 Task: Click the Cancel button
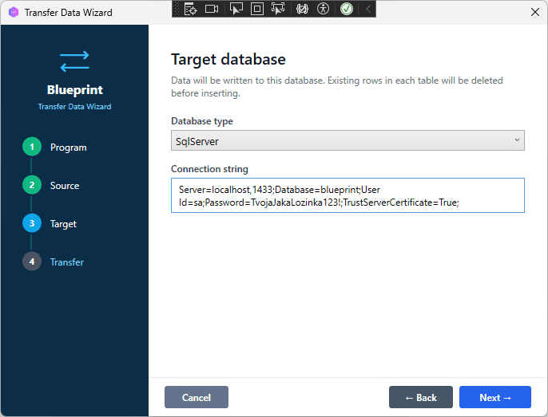[197, 397]
